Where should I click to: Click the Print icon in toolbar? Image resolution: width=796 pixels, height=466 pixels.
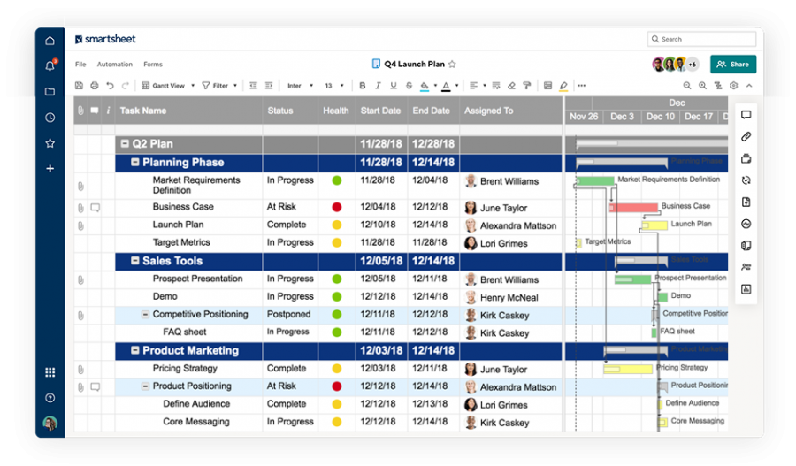pos(94,86)
